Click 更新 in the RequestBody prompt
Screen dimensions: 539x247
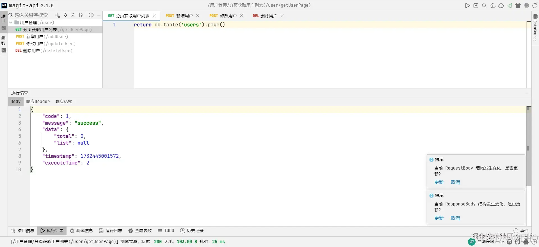tap(439, 182)
